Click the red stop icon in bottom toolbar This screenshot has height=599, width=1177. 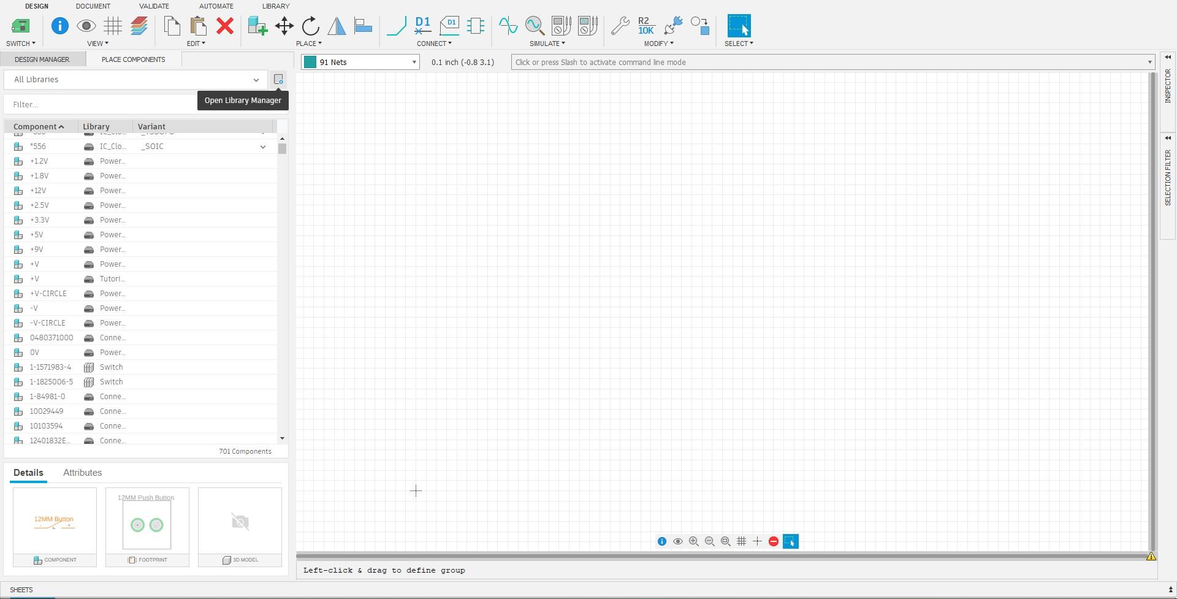pos(774,541)
